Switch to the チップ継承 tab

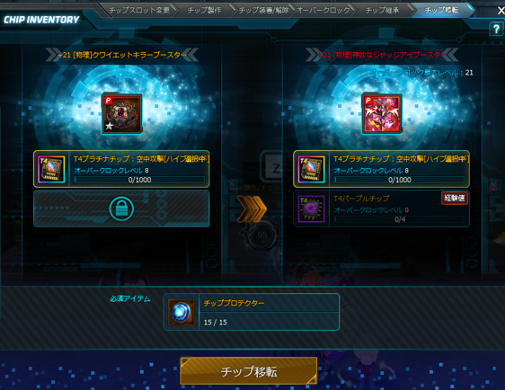point(382,10)
